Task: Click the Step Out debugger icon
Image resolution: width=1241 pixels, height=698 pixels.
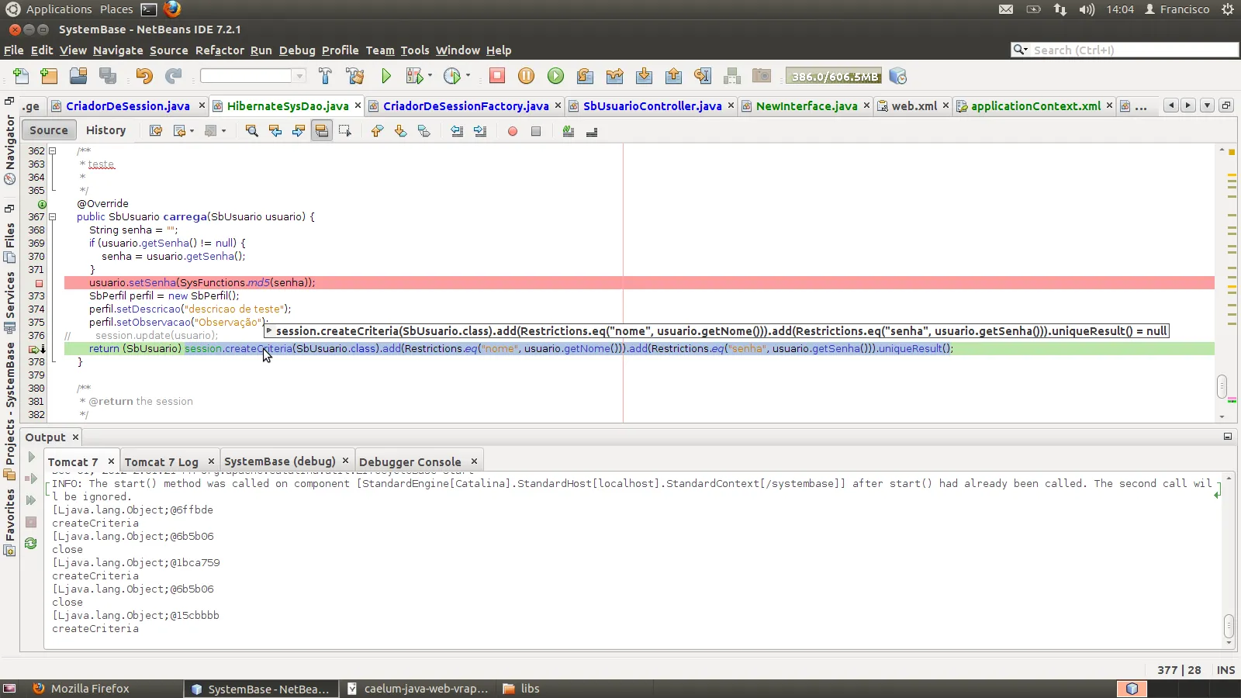Action: [x=673, y=76]
